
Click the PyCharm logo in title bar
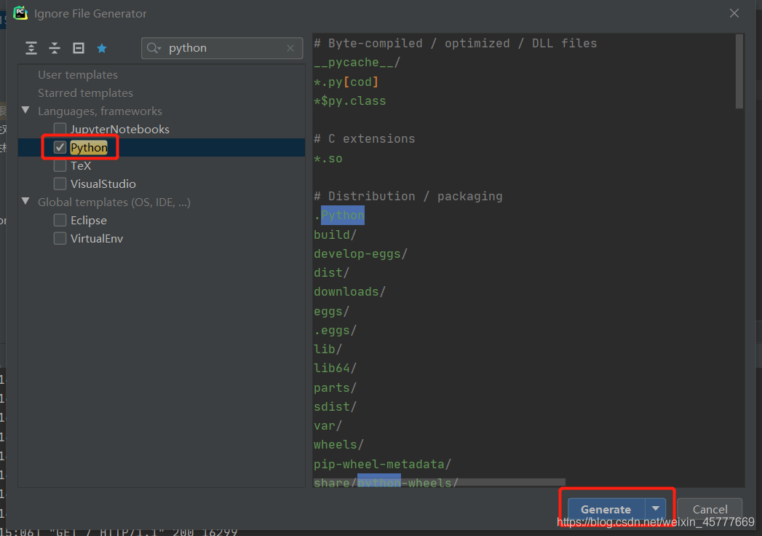click(x=20, y=13)
